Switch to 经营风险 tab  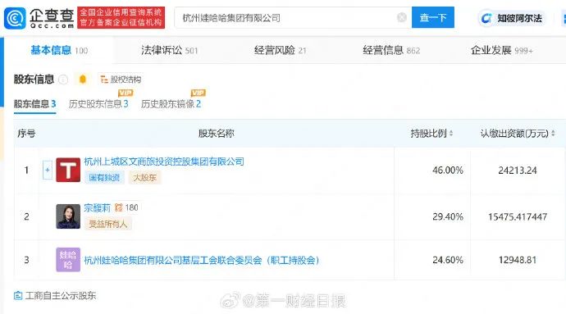(280, 50)
